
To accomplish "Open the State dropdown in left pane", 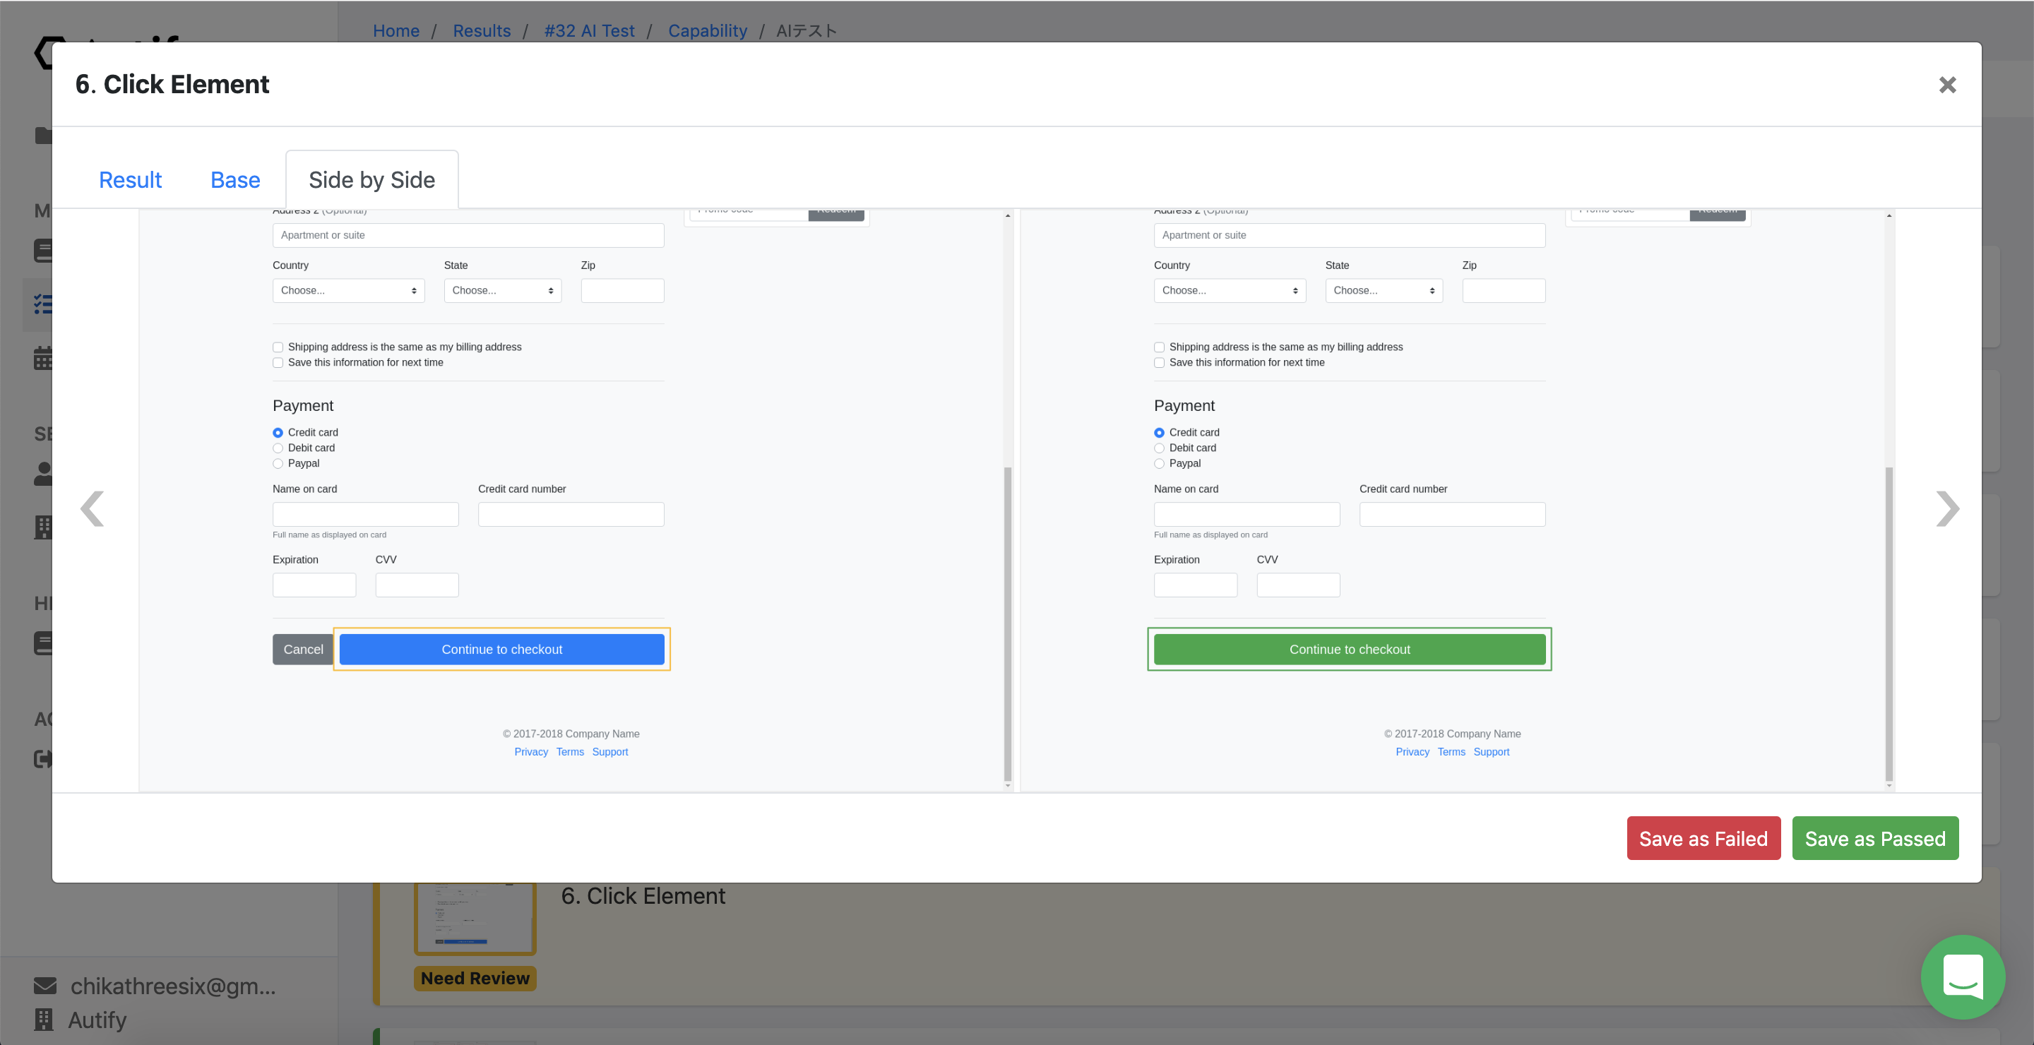I will [502, 290].
